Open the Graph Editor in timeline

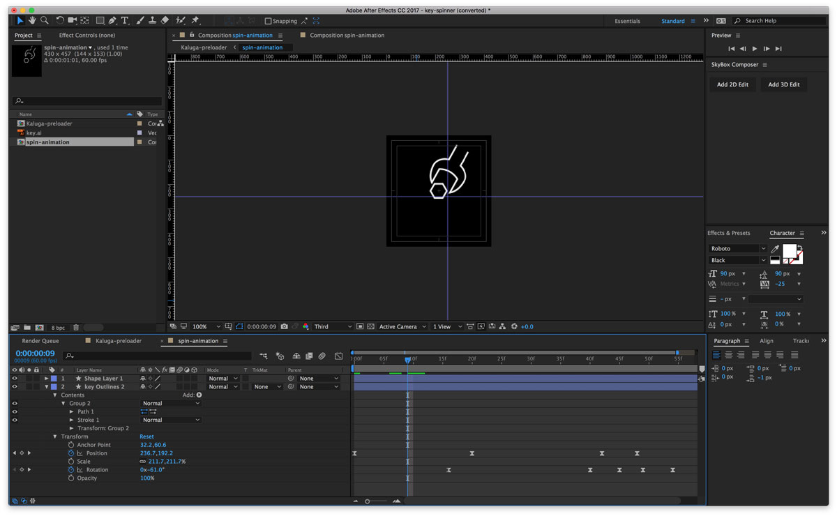pos(338,356)
